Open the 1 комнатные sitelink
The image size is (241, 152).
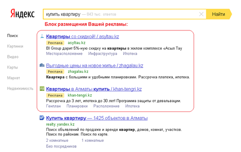coord(93,141)
